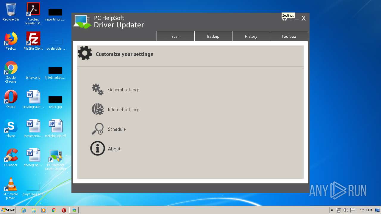This screenshot has width=381, height=214.
Task: Select the CCleaner desktop shortcut
Action: (11, 158)
